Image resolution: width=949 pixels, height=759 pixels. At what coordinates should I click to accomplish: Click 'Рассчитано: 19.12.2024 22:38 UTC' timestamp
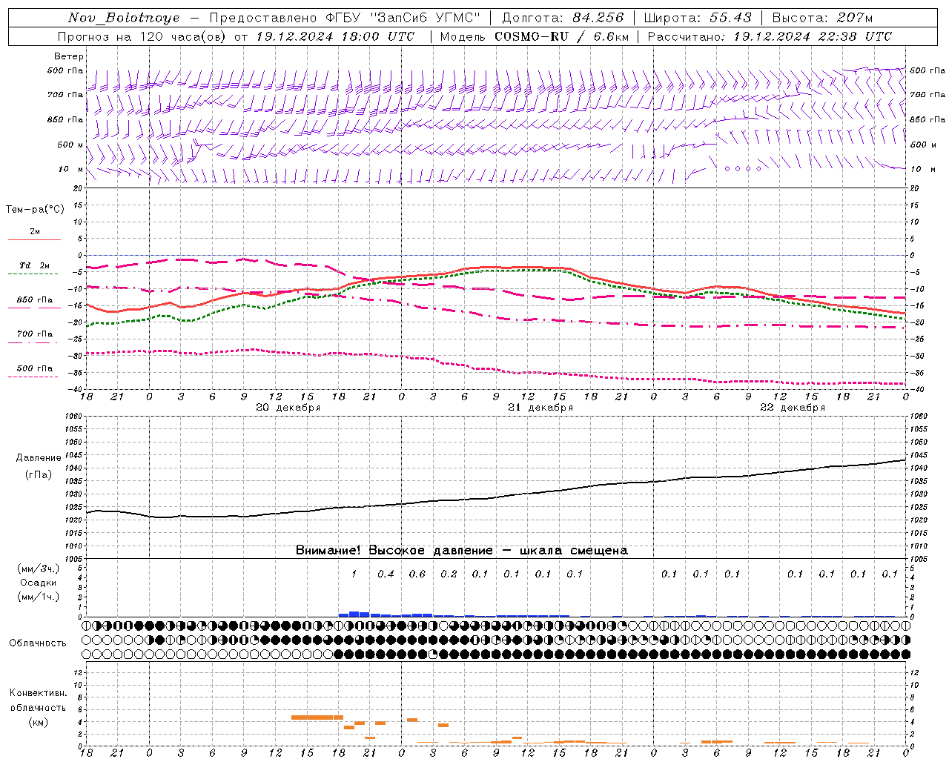tap(770, 36)
